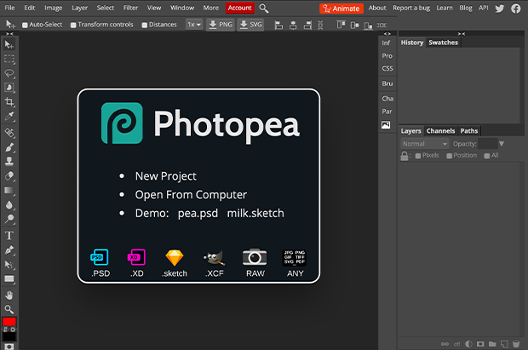Enable the Auto-Select checkbox
528x350 pixels.
point(25,25)
